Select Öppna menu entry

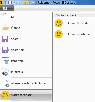point(16,28)
